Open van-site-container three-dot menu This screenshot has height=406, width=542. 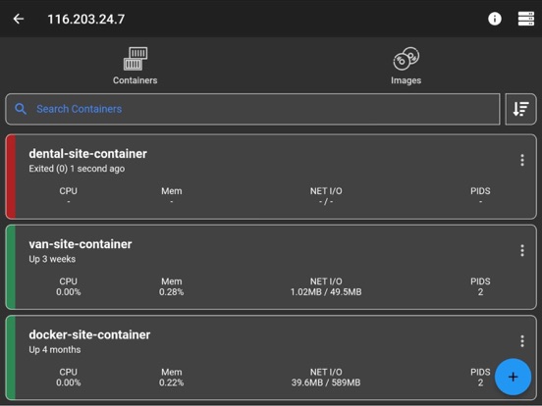pyautogui.click(x=522, y=251)
